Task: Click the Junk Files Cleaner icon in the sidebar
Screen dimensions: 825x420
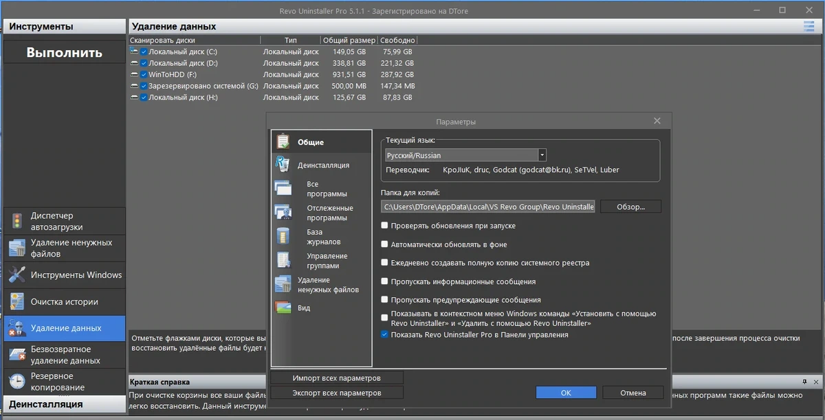Action: tap(16, 248)
